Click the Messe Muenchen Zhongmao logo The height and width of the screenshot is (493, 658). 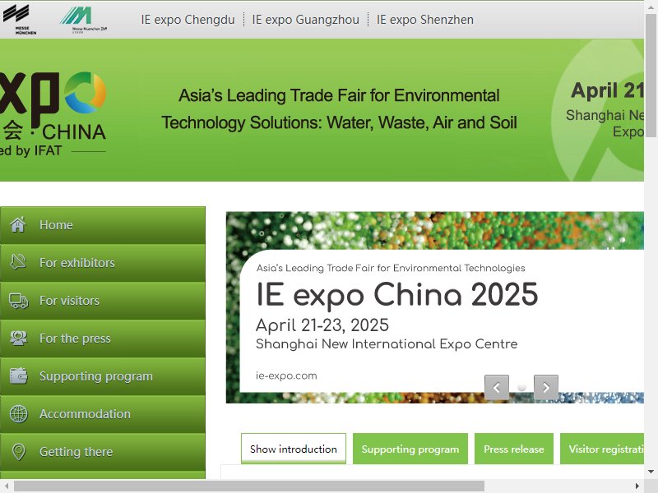point(83,19)
